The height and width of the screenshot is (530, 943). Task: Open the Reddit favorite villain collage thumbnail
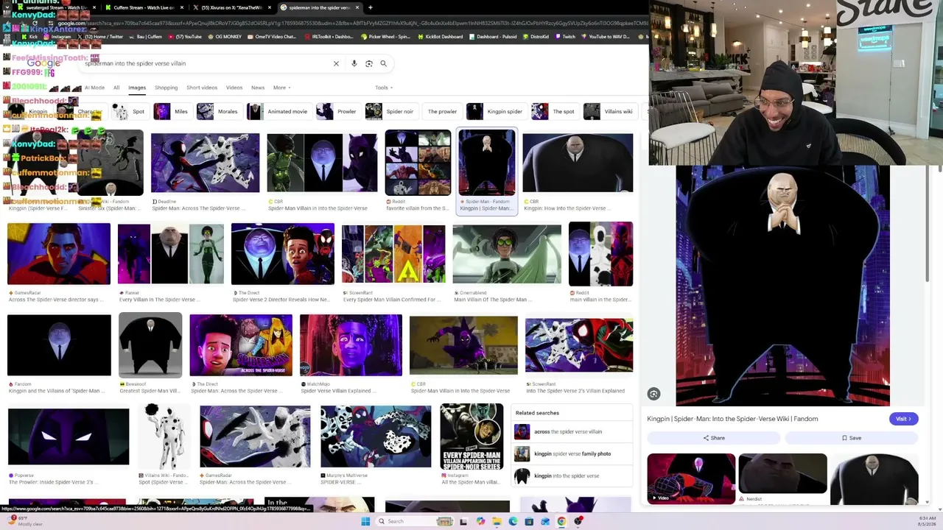point(418,163)
